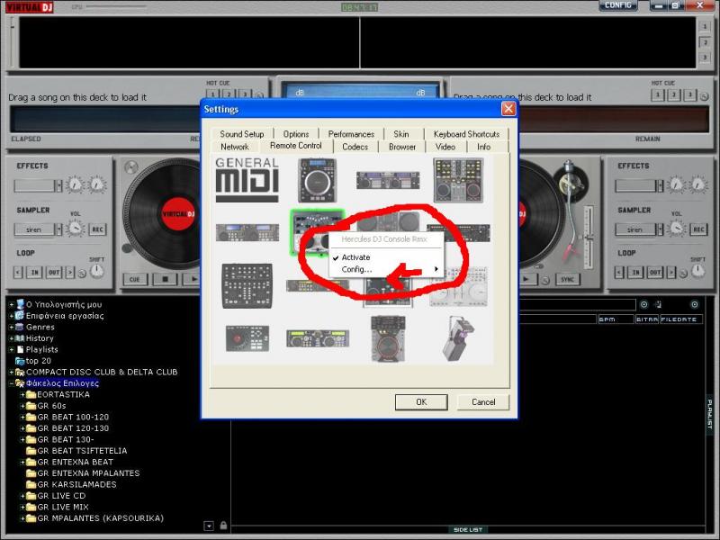Expand the Playlists tree node
The height and width of the screenshot is (540, 720).
pos(11,349)
